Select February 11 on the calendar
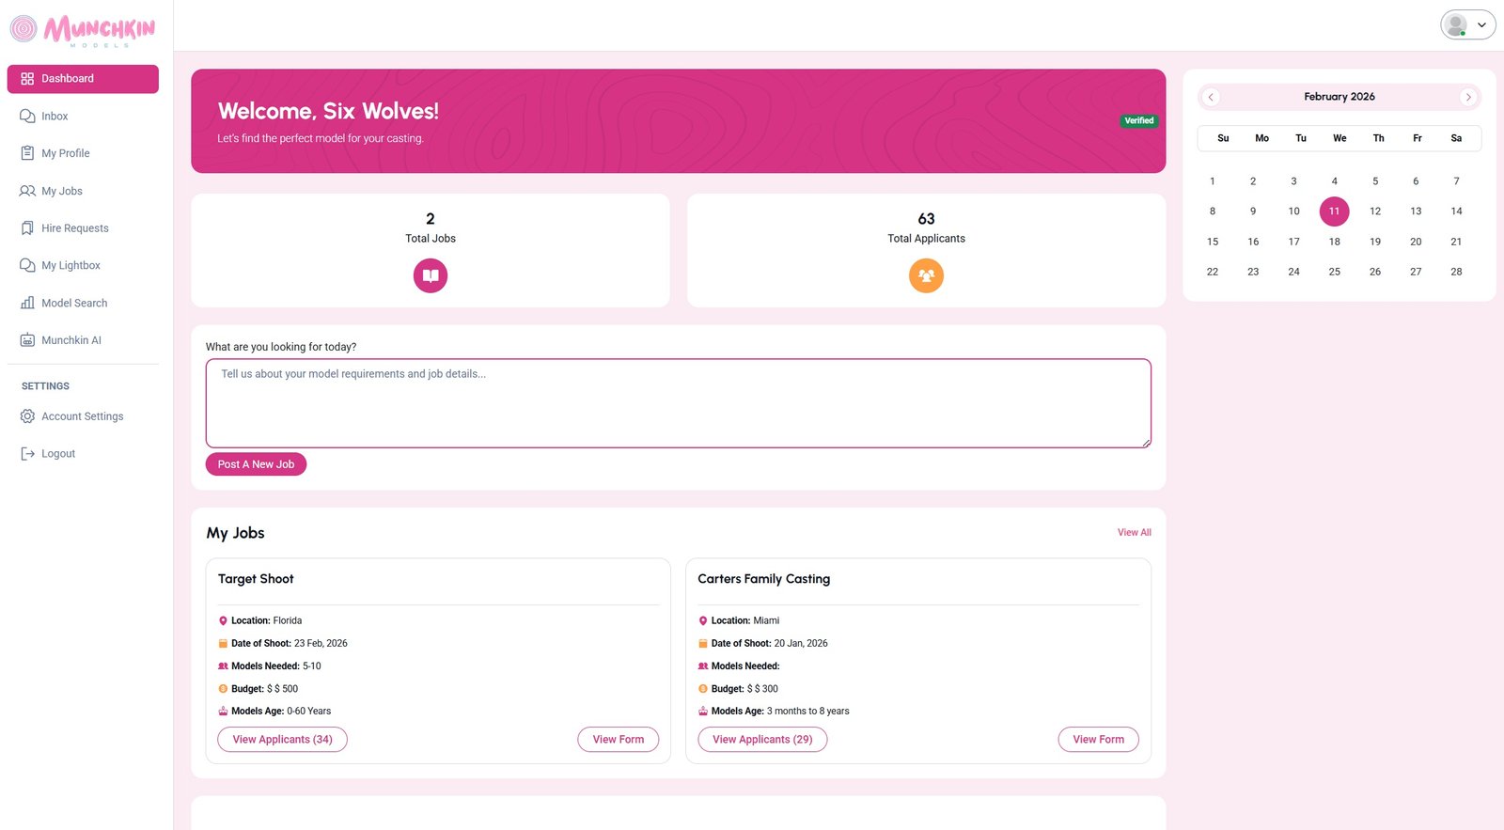 coord(1334,211)
